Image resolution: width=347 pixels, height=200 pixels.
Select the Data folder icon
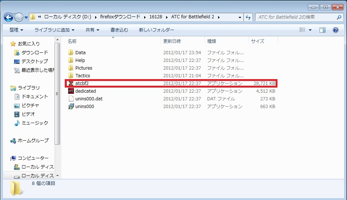coord(71,52)
